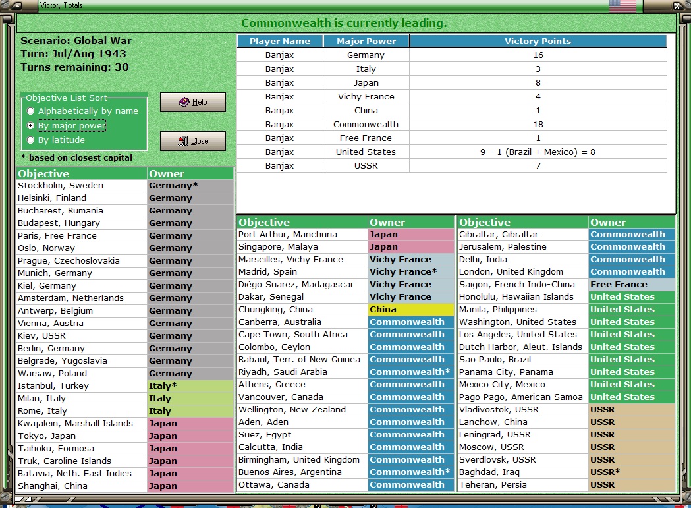Click the X close button in title bar
The height and width of the screenshot is (508, 691).
click(x=677, y=6)
